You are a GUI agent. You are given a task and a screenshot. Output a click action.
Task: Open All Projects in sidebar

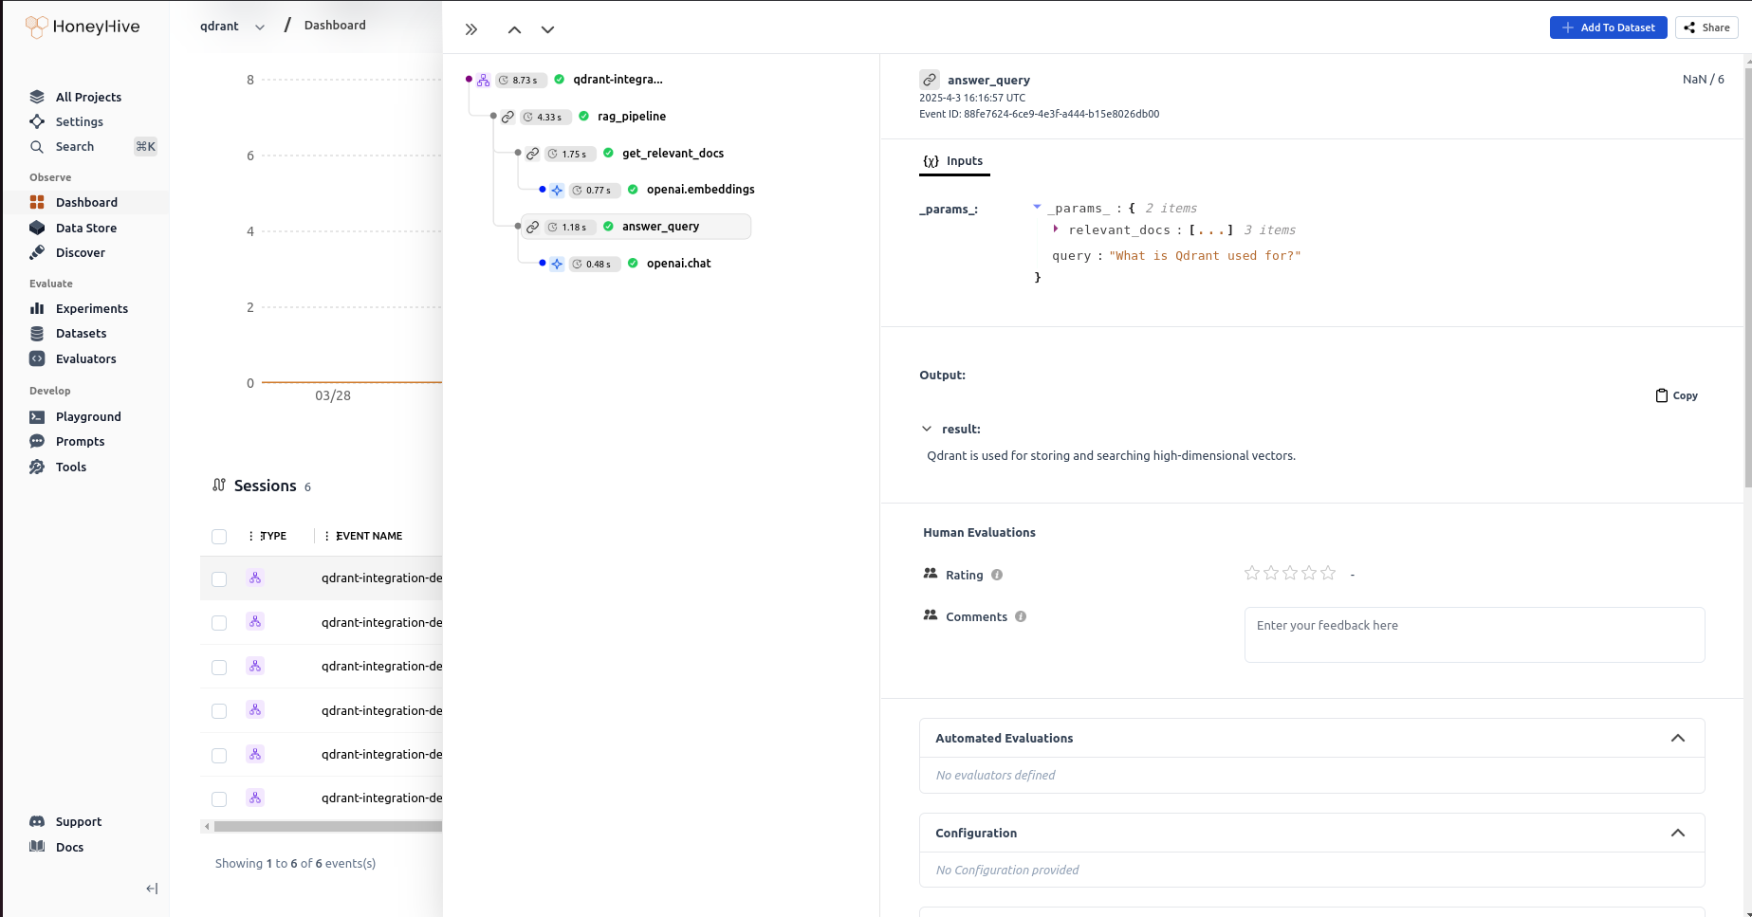pyautogui.click(x=88, y=97)
